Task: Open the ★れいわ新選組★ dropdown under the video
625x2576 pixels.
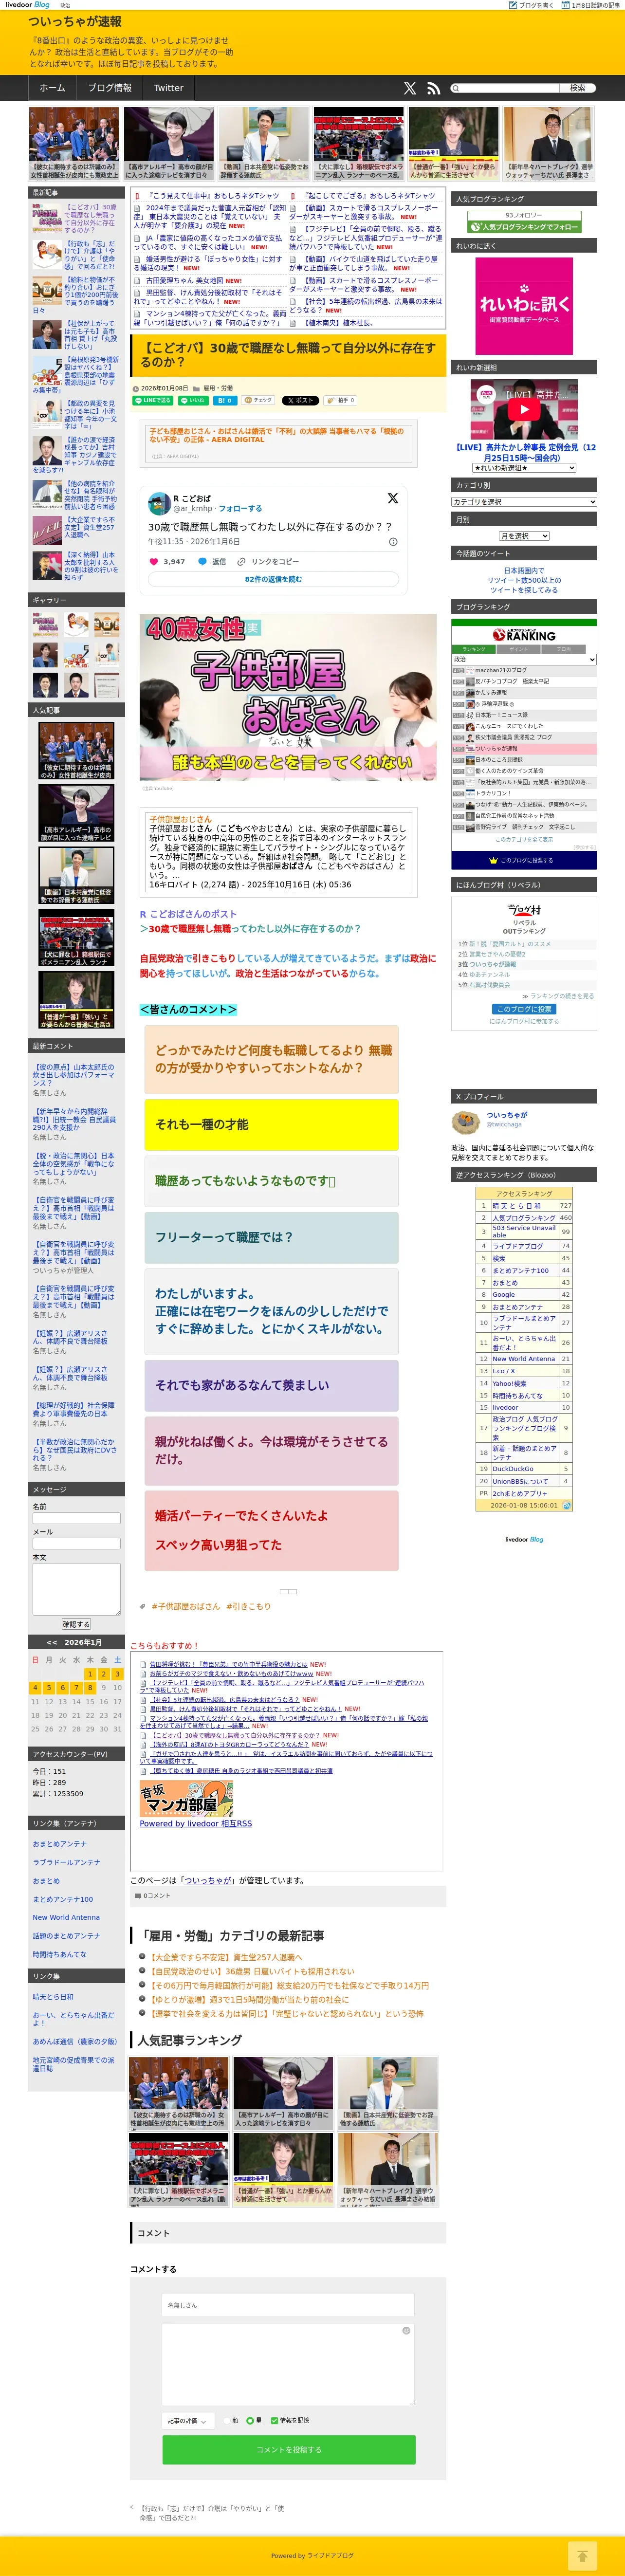Action: 524,468
